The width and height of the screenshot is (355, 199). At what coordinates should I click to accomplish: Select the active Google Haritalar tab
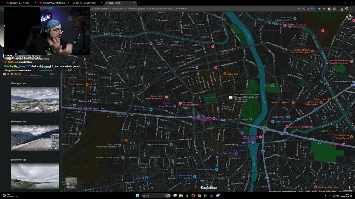pyautogui.click(x=120, y=3)
